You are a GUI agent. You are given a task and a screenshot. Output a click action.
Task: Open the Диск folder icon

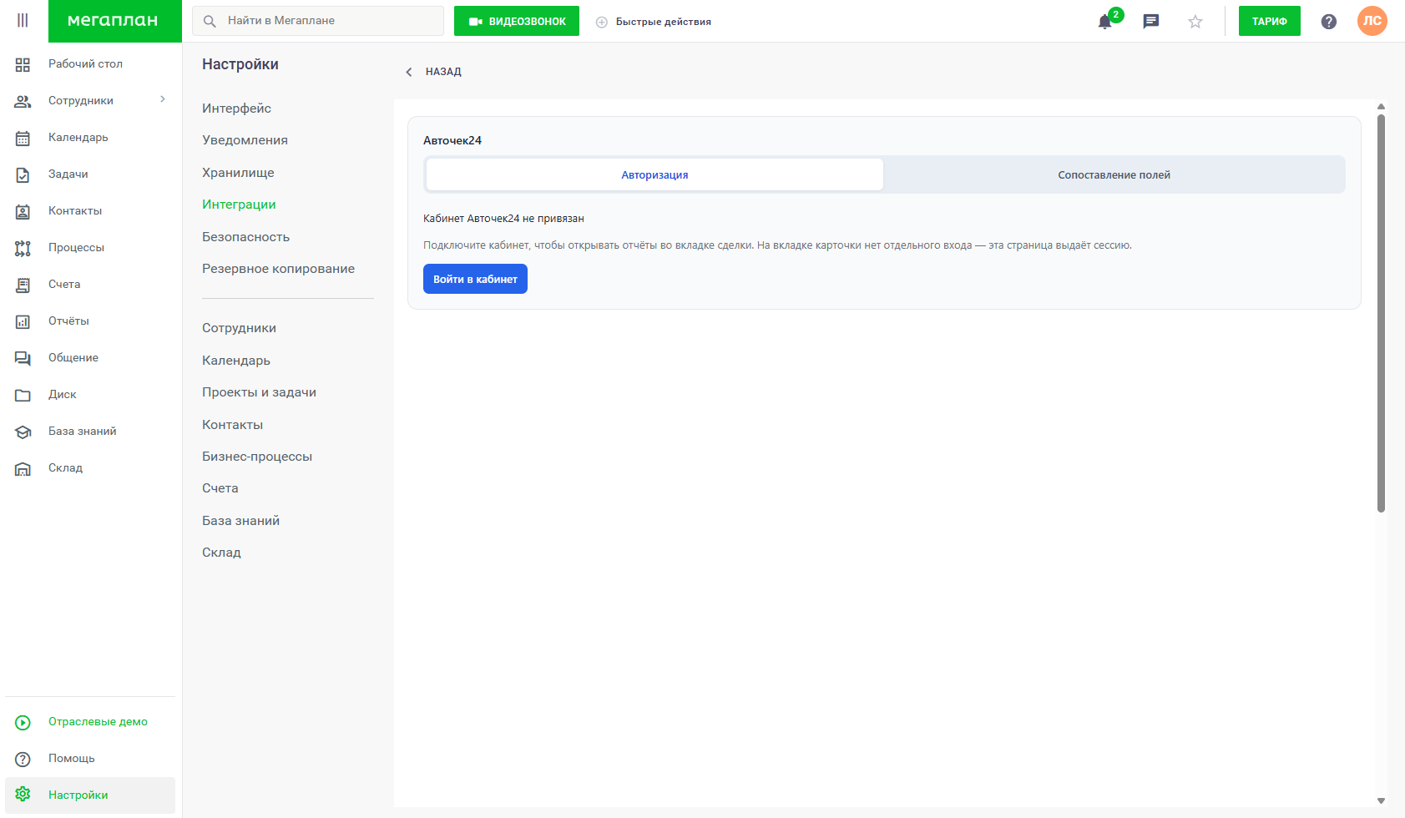pos(23,395)
